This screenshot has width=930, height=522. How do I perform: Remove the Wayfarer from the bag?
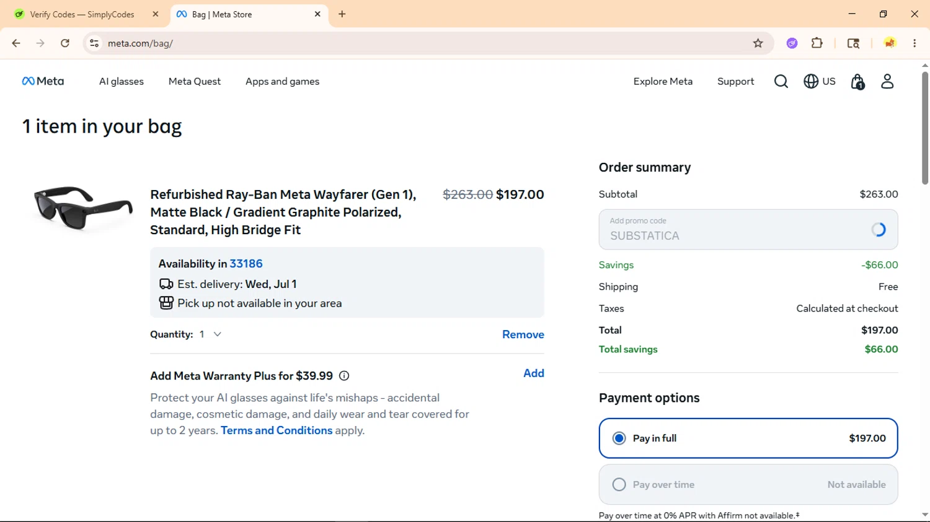pyautogui.click(x=523, y=334)
